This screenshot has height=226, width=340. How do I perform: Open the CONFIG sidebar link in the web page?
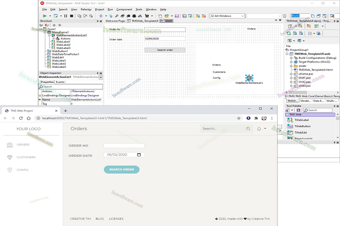tap(23, 170)
